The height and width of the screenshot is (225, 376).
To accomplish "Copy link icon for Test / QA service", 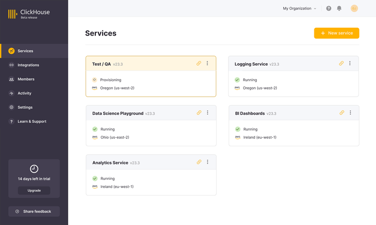I will (199, 64).
